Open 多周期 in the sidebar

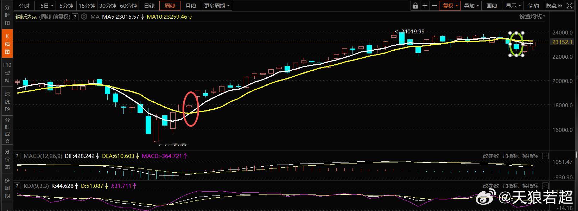[x=7, y=188]
